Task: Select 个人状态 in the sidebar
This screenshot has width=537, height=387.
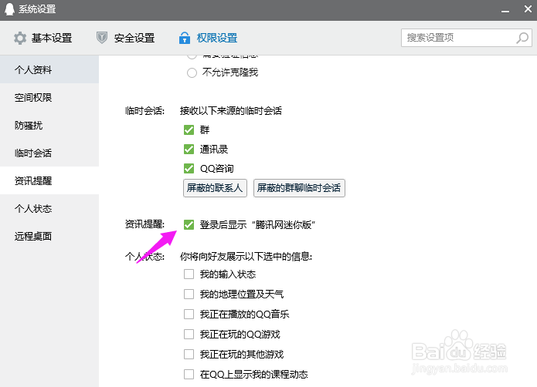Action: click(x=49, y=208)
